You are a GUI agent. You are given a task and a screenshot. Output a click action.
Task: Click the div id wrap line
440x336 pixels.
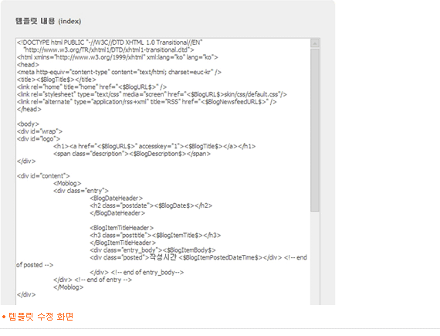point(39,131)
